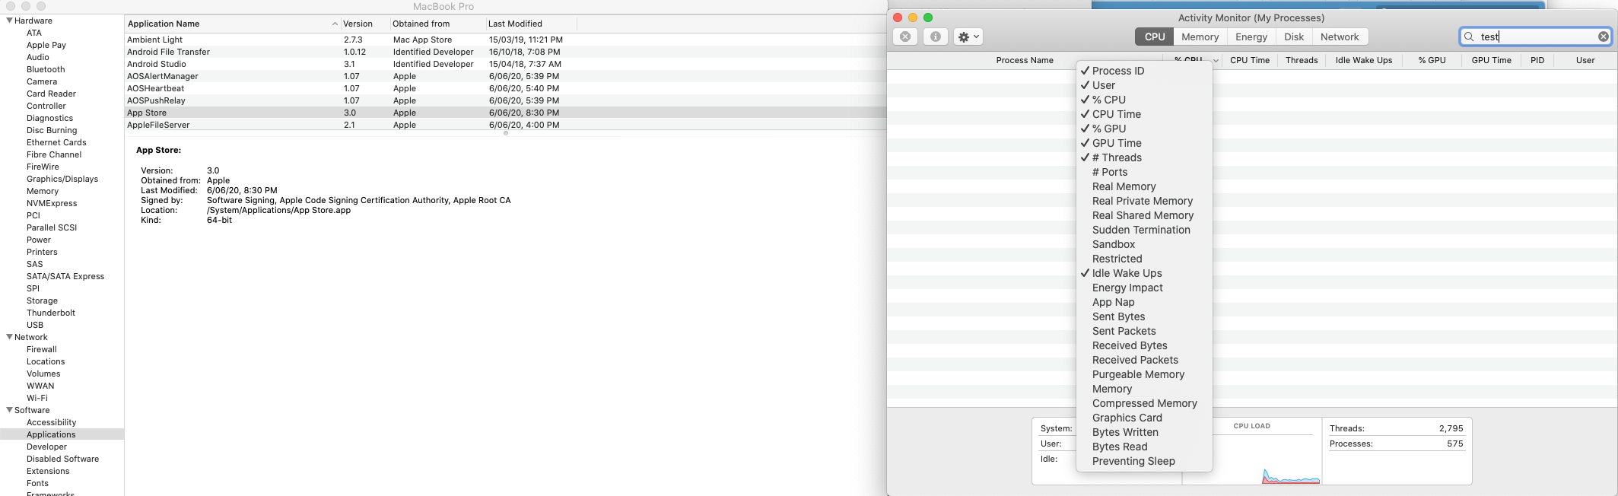Viewport: 1618px width, 496px height.
Task: Sort applications by Last Modified header
Action: pyautogui.click(x=530, y=24)
